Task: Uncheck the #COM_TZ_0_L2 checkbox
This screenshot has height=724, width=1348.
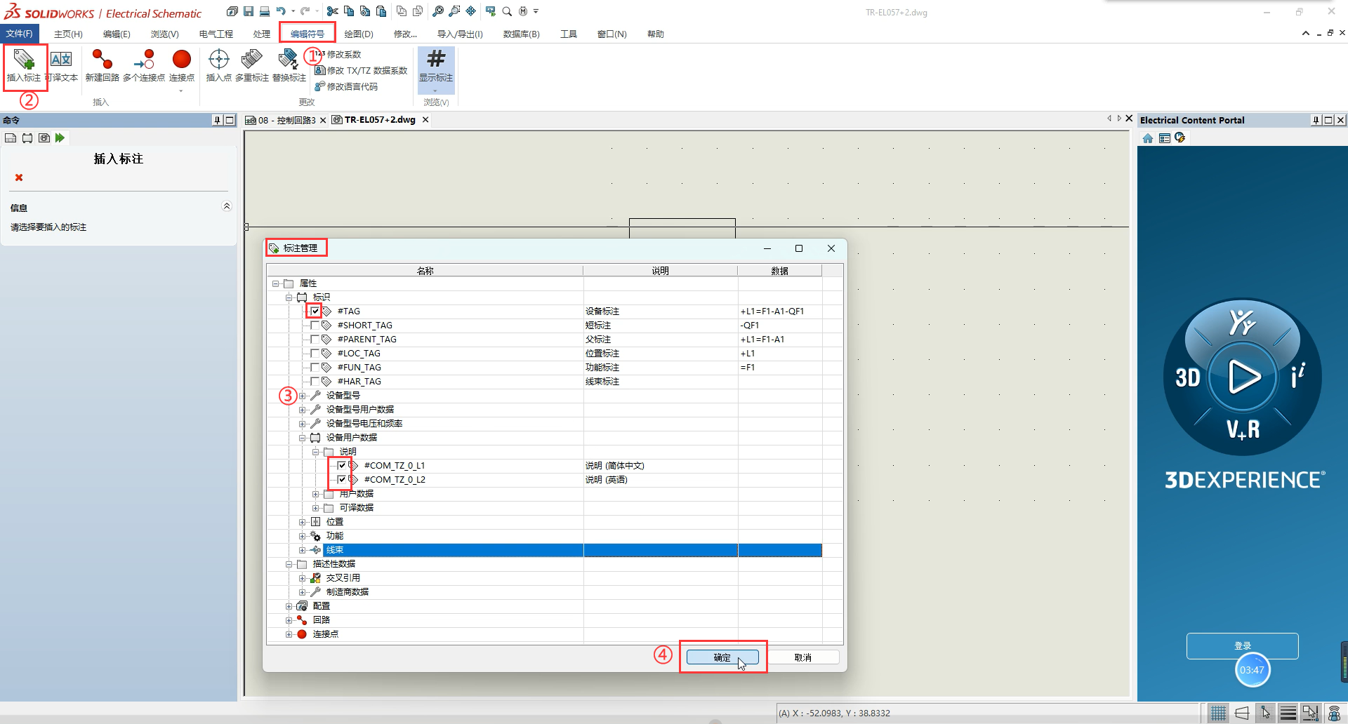Action: coord(342,480)
